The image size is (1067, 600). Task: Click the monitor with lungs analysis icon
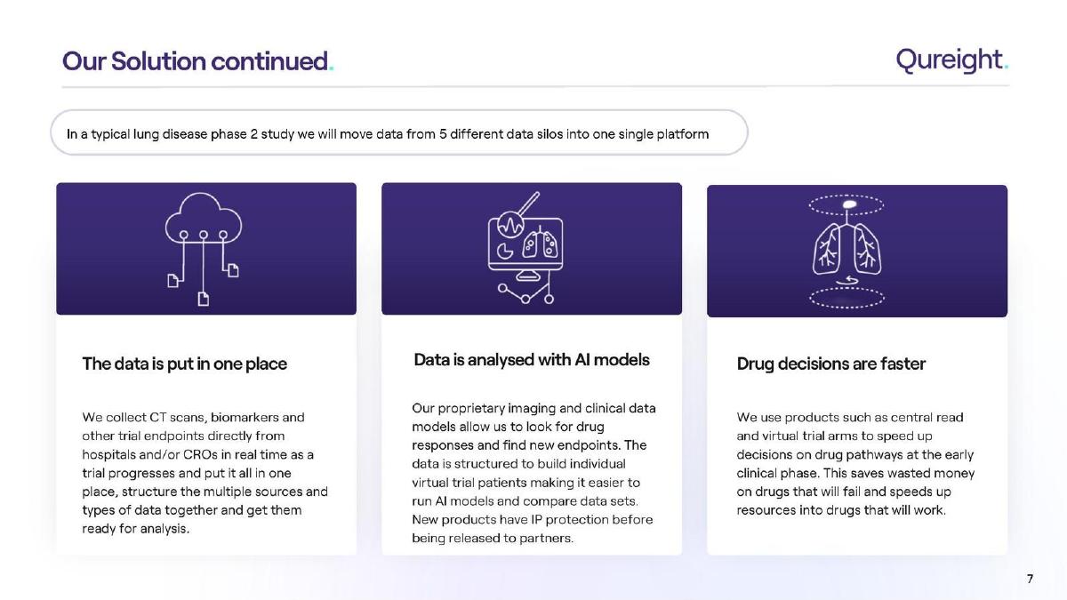(525, 249)
